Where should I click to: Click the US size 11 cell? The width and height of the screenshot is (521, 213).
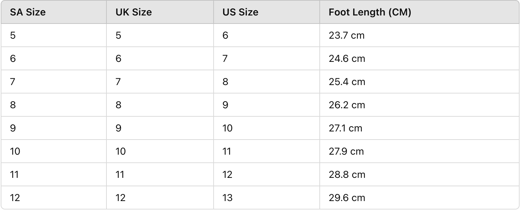click(266, 151)
